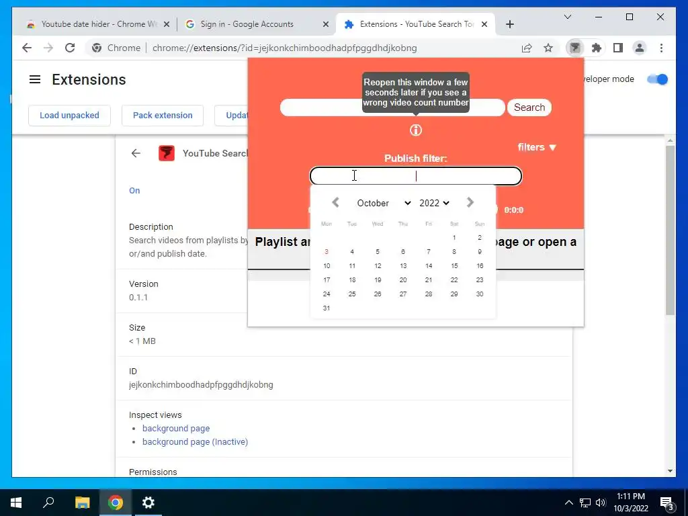Click the red YouTube Search extension logo
Image resolution: width=688 pixels, height=516 pixels.
[x=167, y=153]
